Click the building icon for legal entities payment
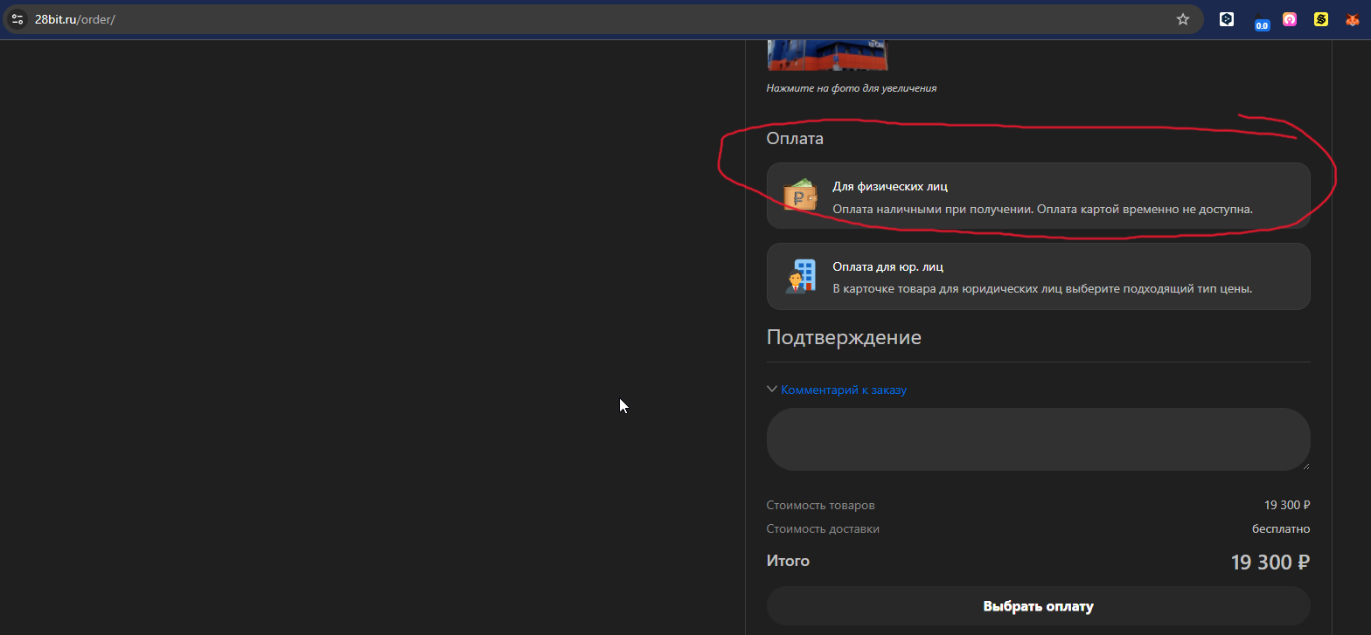 click(800, 277)
